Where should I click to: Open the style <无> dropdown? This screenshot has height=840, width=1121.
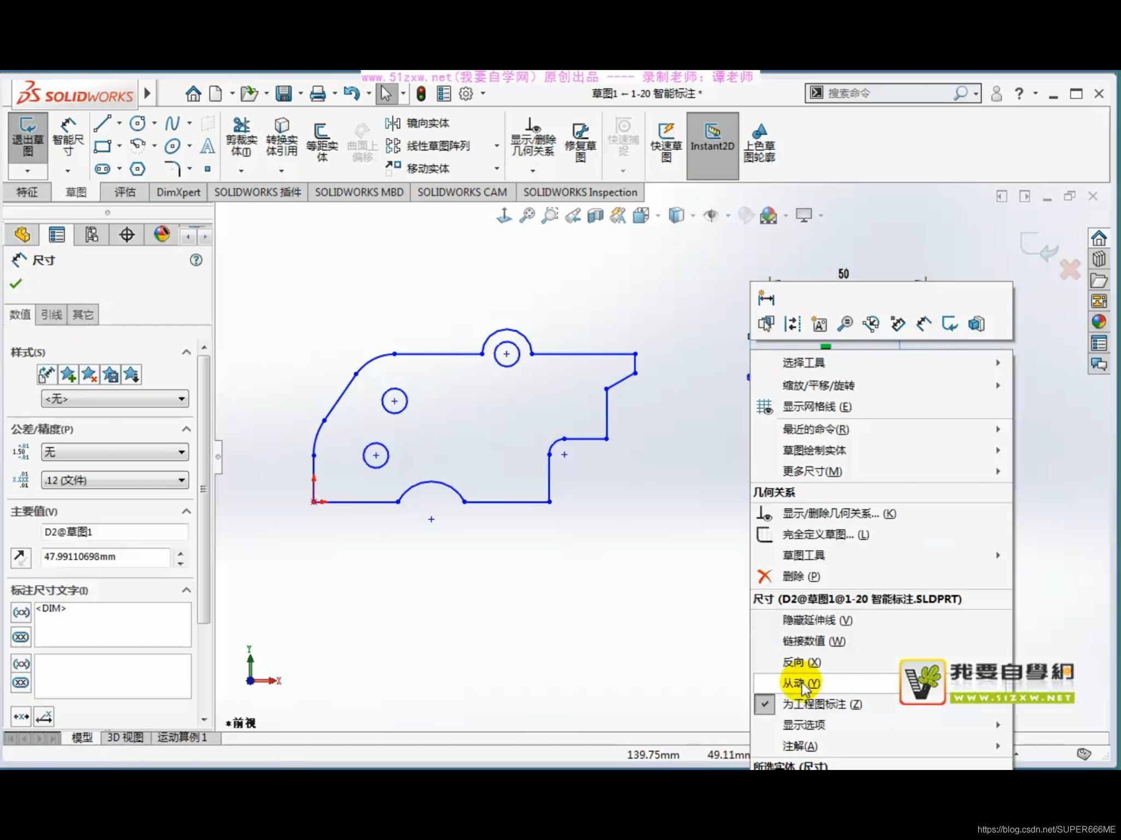click(x=115, y=399)
